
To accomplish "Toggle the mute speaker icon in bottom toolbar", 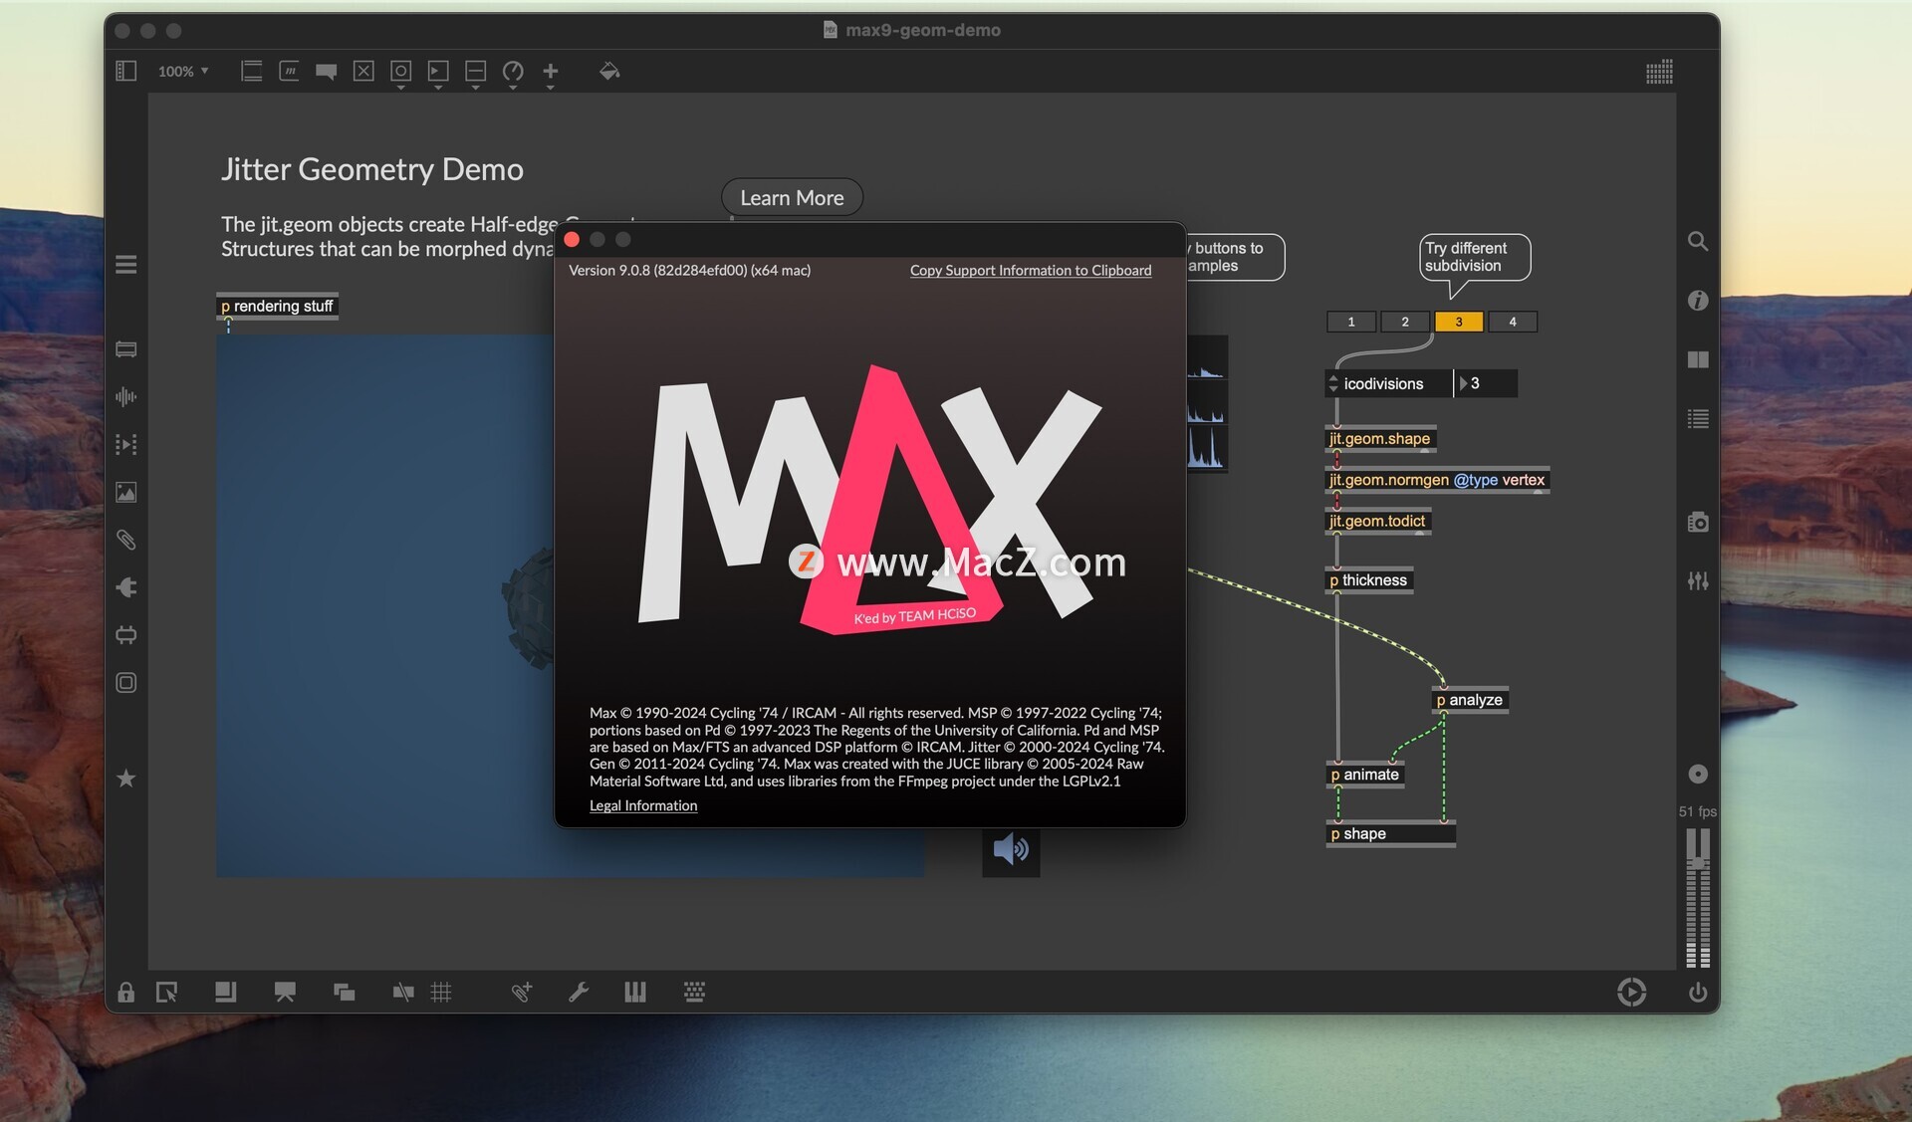I will (x=403, y=992).
